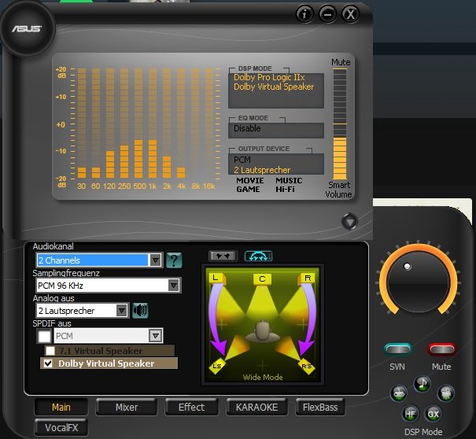Click the output device 2 Lautsprecher text

pos(262,170)
